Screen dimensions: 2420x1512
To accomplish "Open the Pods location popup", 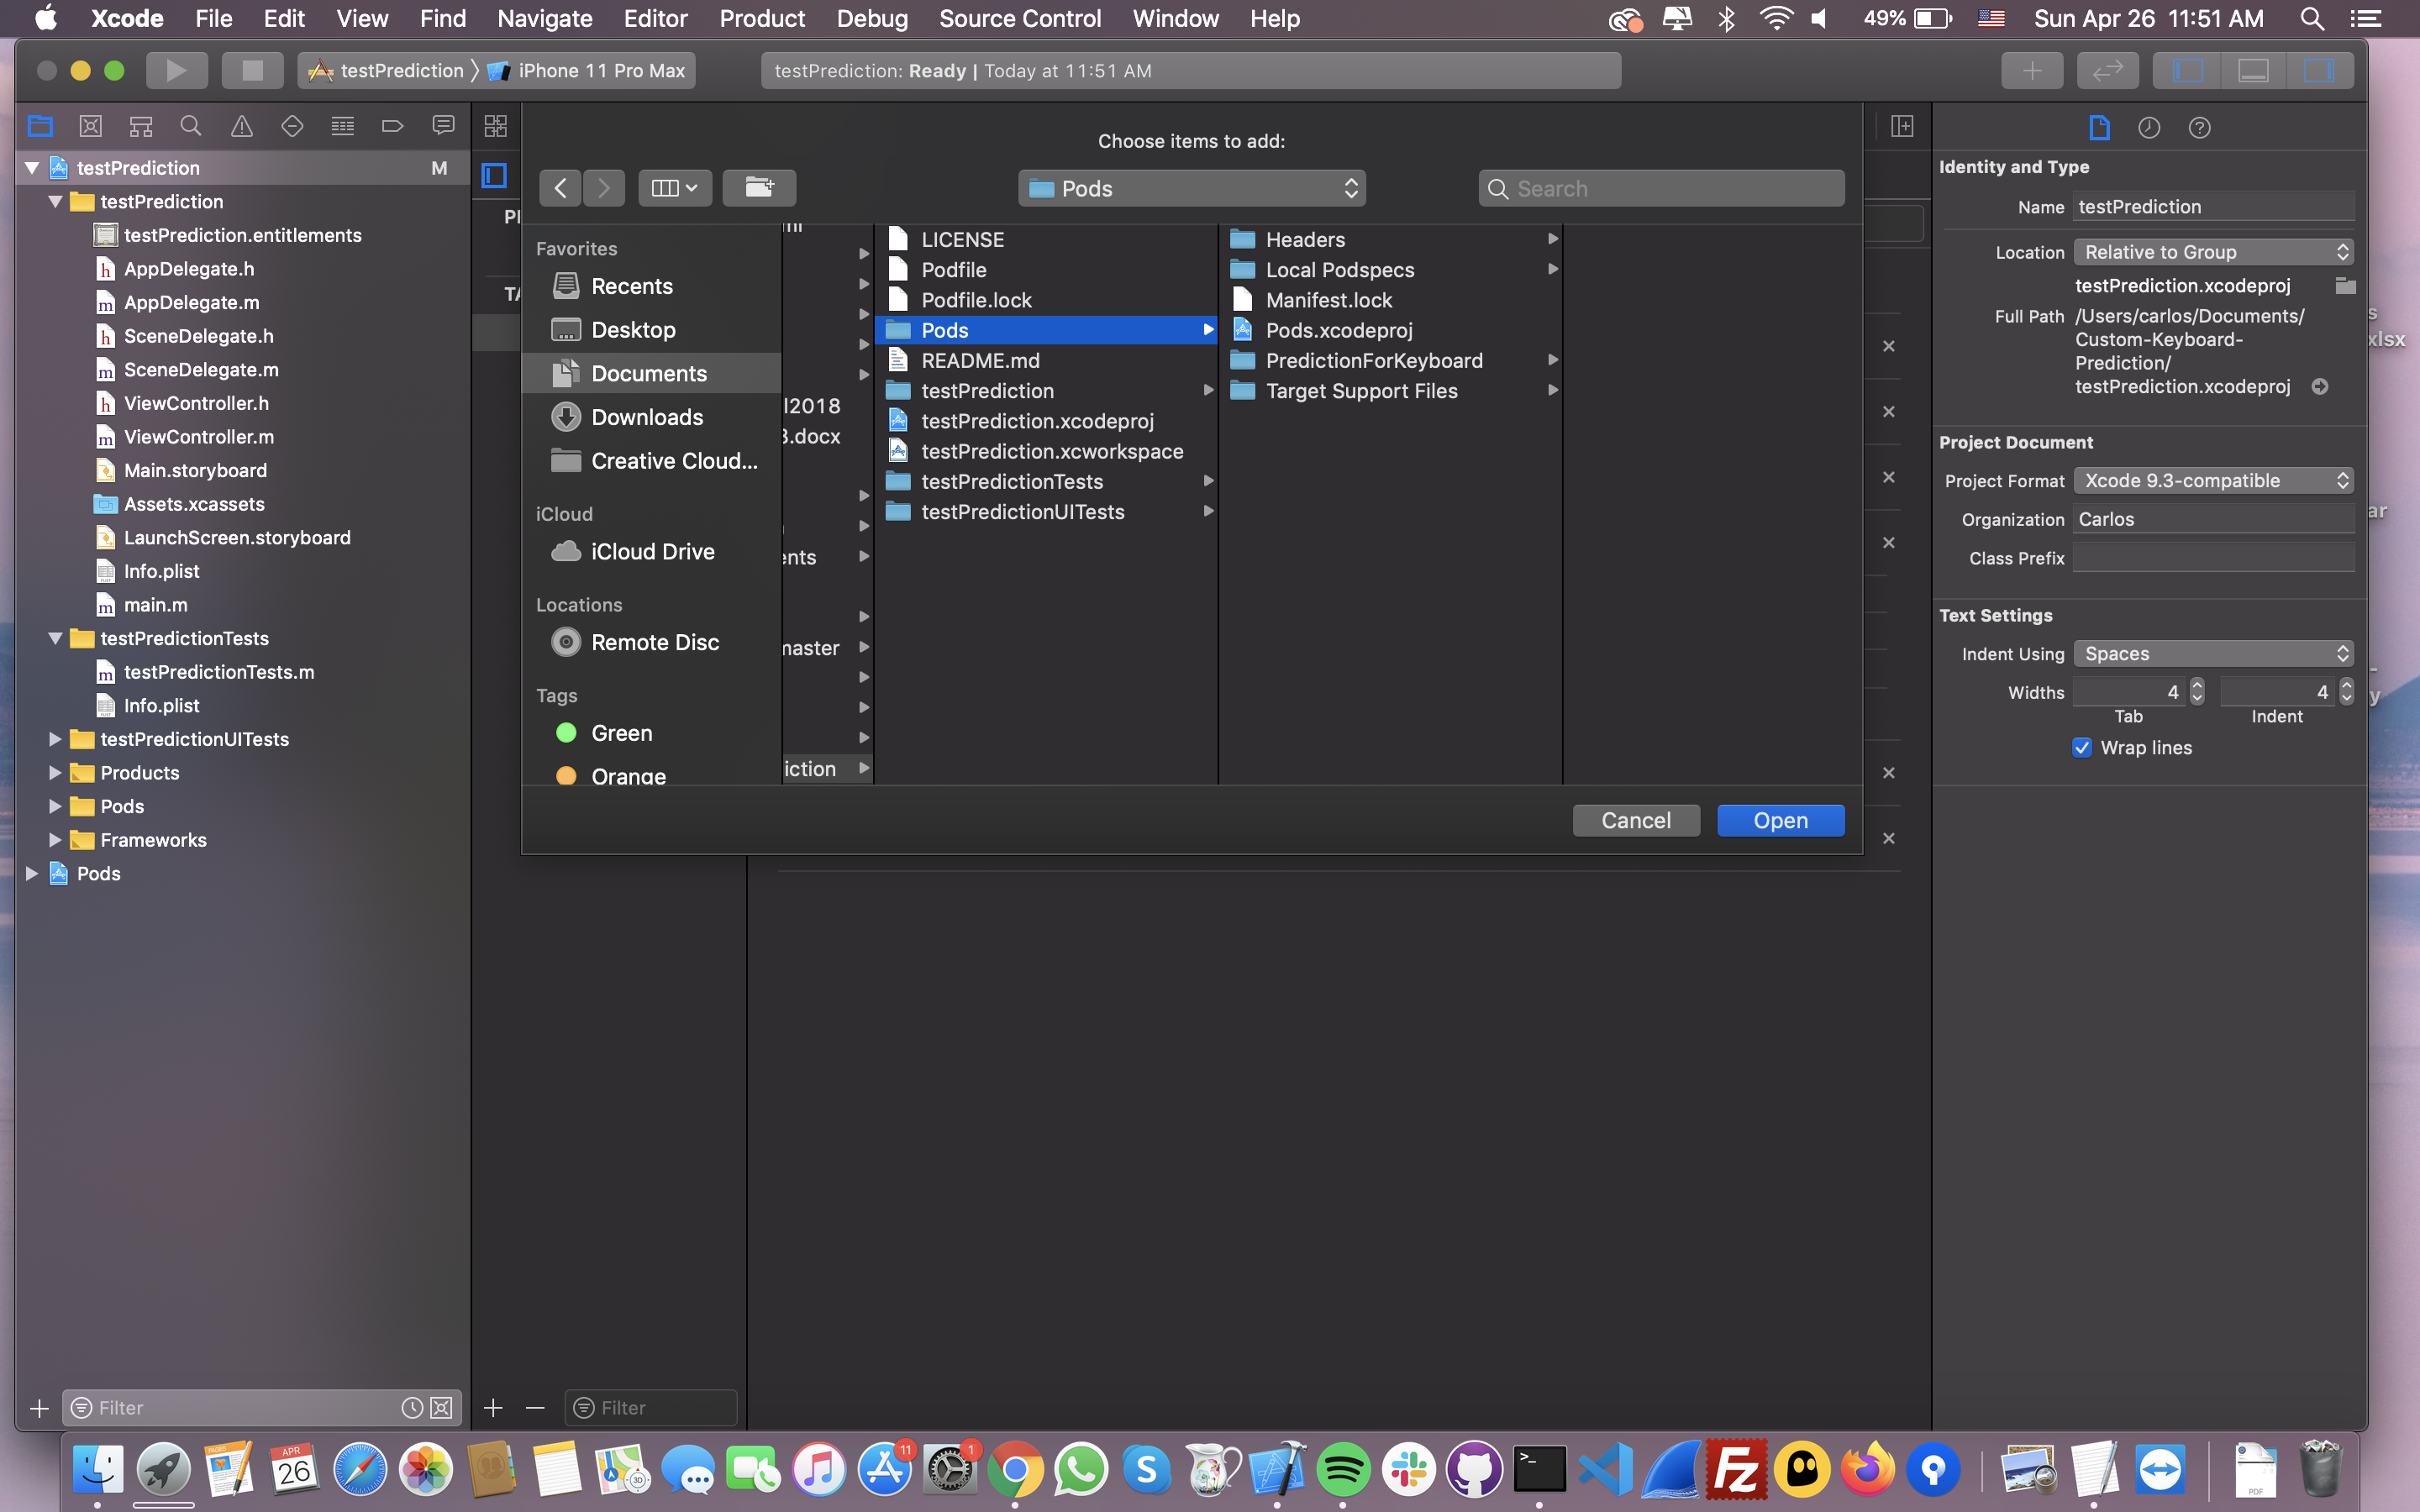I will [1192, 188].
